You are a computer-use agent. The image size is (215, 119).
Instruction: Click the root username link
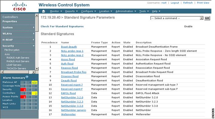tap(164, 3)
